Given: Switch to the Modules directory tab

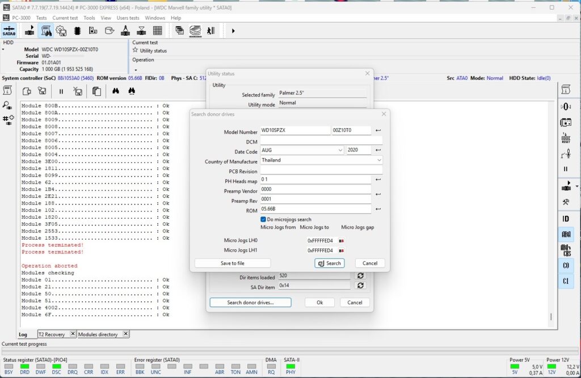Looking at the screenshot, I should 98,334.
